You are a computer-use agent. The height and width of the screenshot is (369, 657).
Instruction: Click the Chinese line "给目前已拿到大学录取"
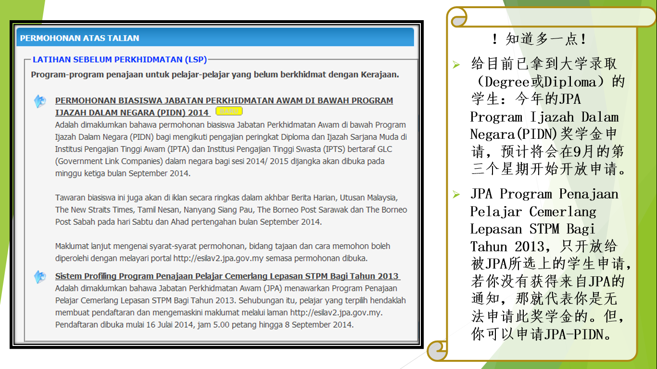click(x=543, y=64)
